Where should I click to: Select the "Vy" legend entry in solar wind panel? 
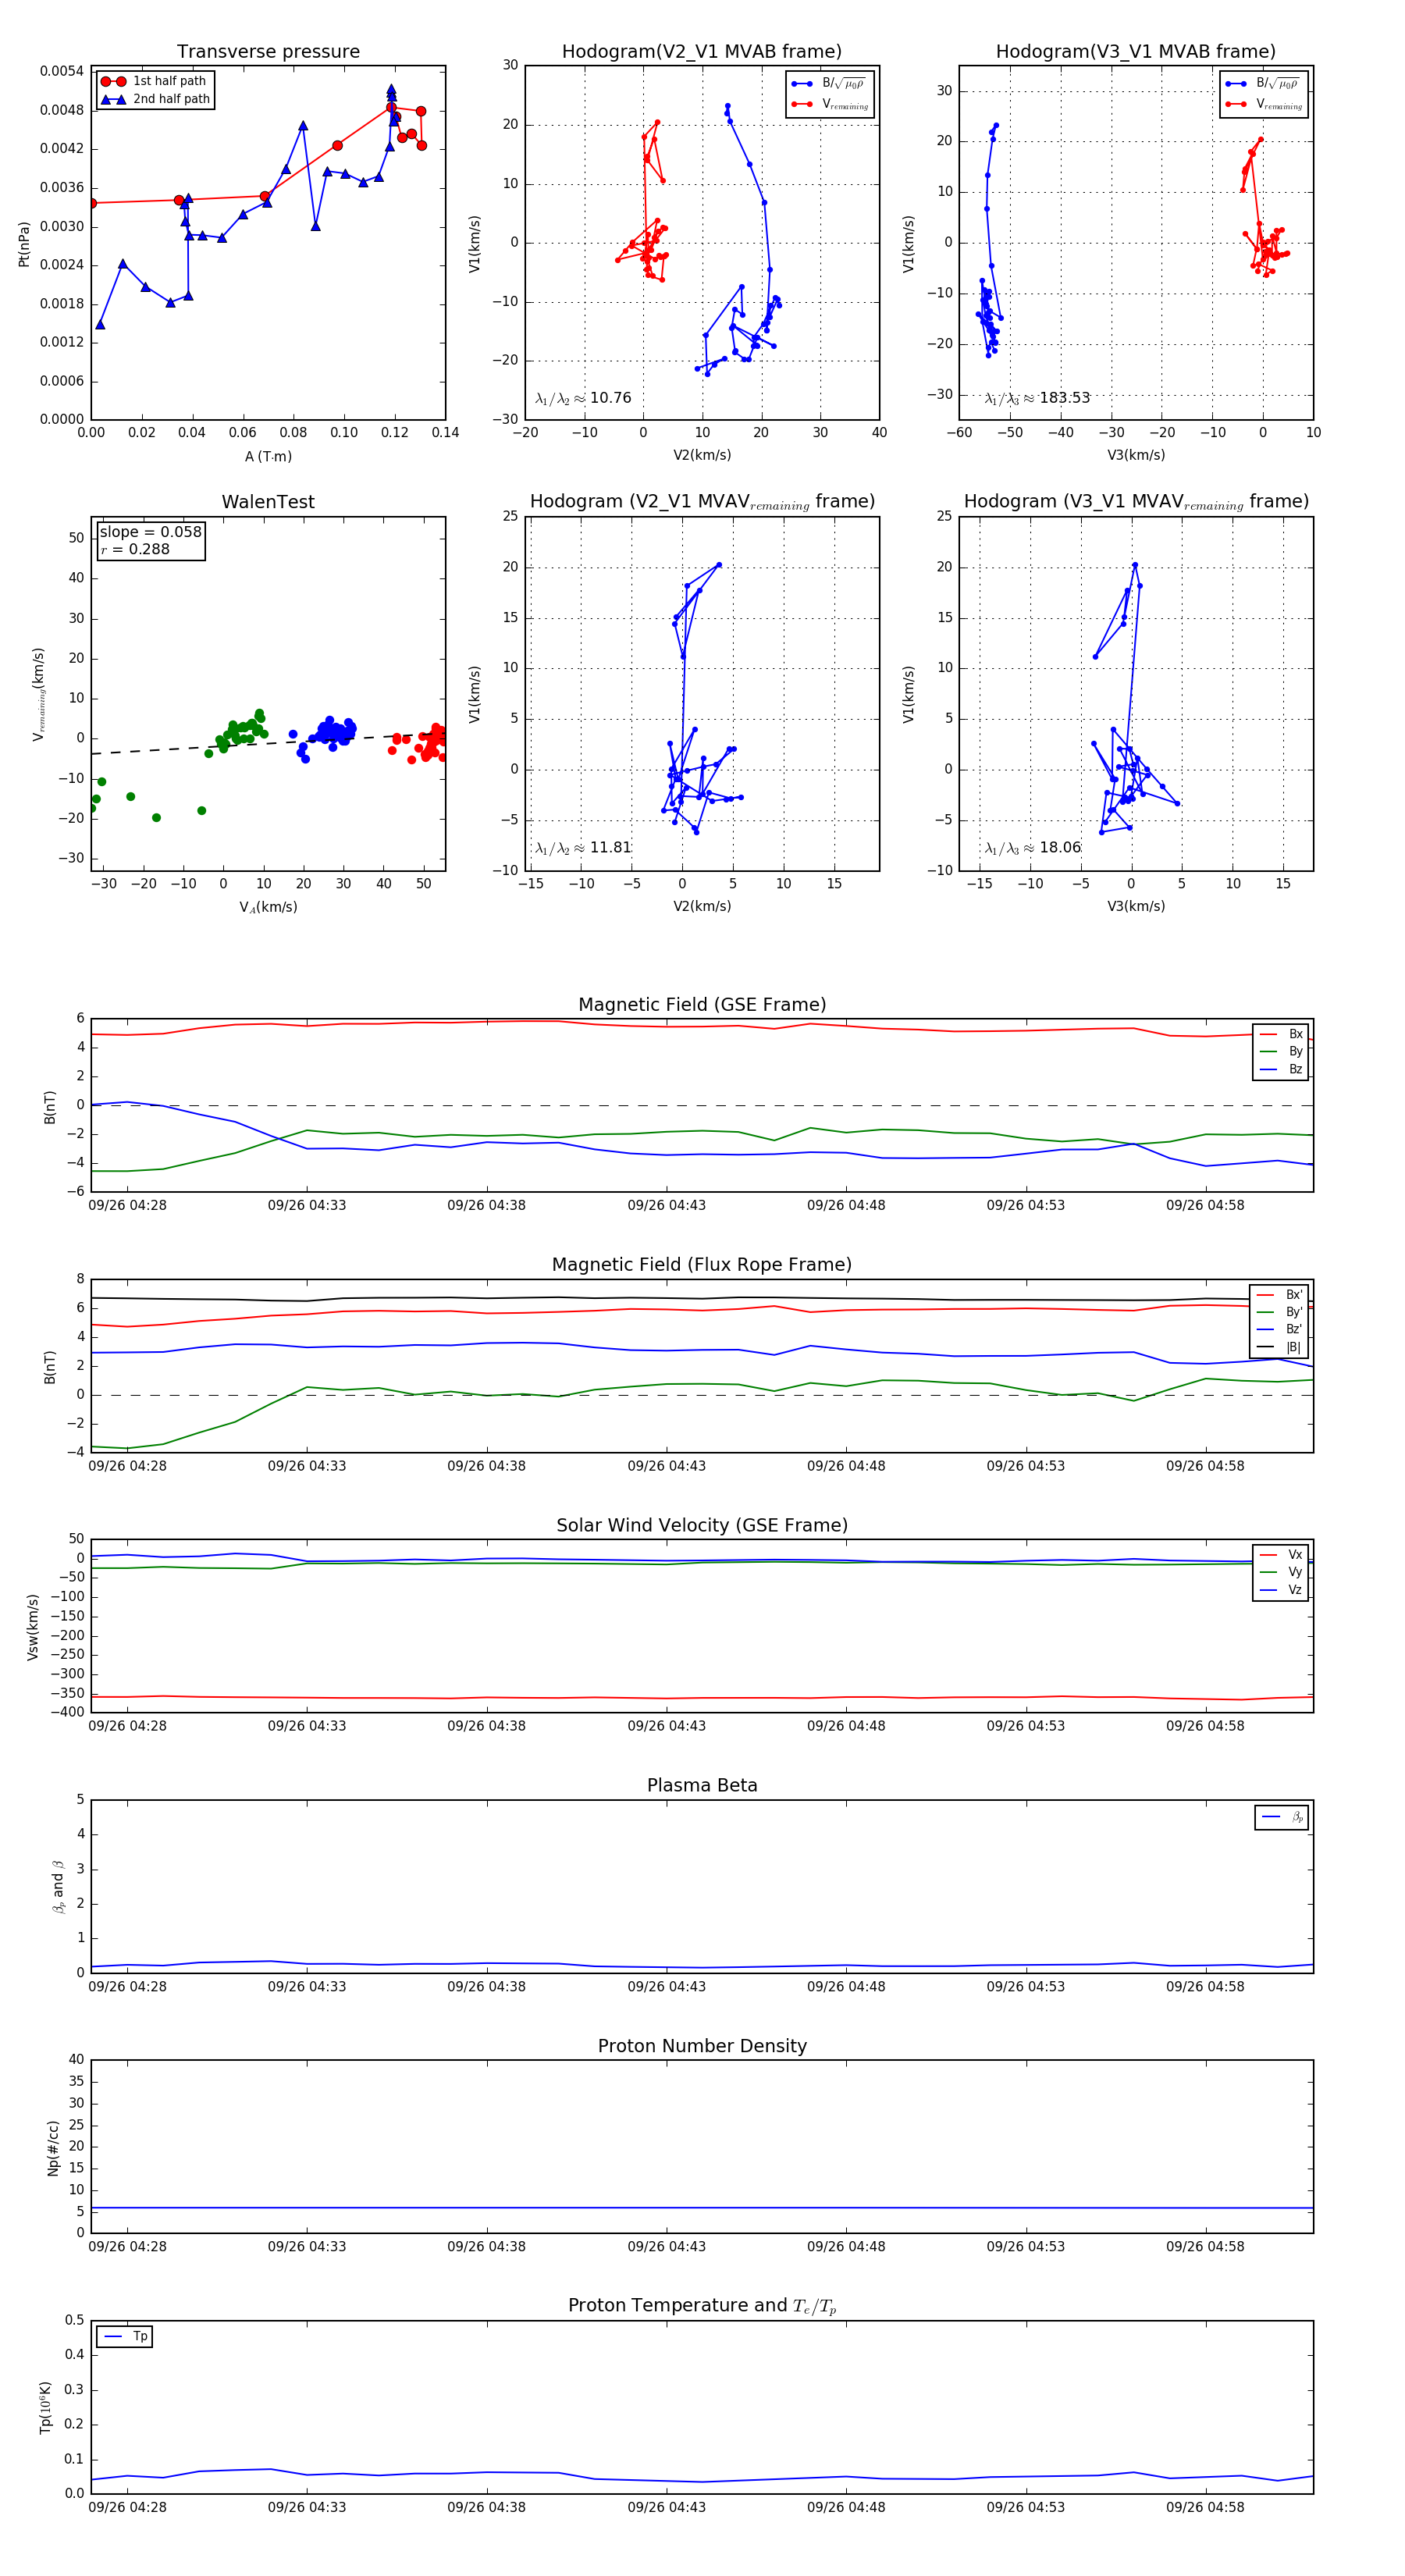coord(1281,1572)
